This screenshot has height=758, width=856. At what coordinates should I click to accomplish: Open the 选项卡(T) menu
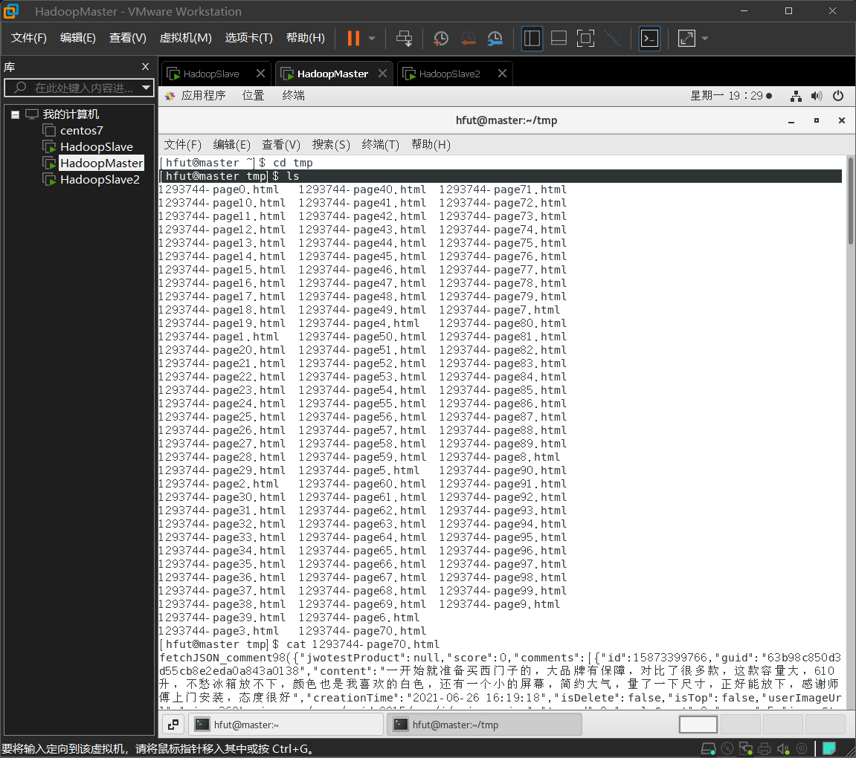(248, 38)
